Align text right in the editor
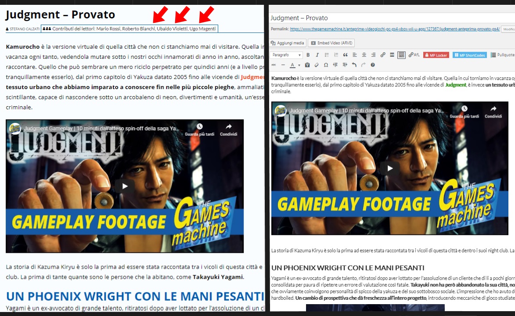The width and height of the screenshot is (515, 316). (374, 55)
